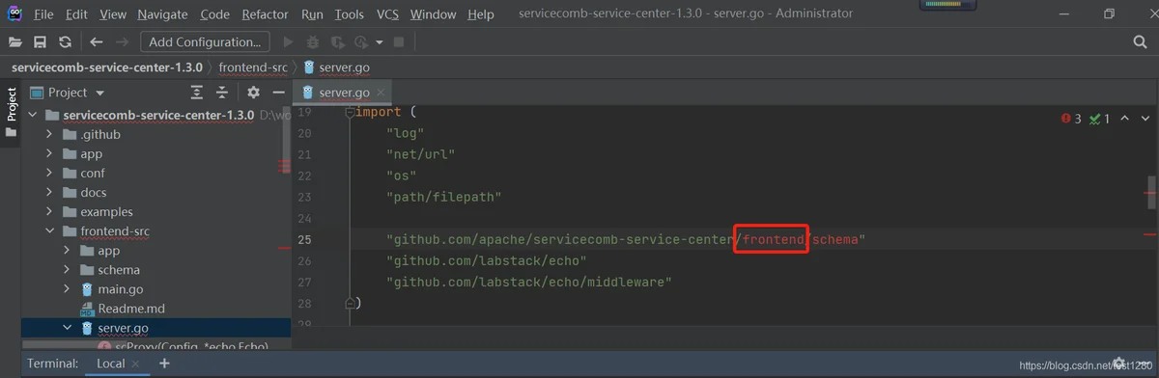Image resolution: width=1159 pixels, height=378 pixels.
Task: Open the View menu
Action: point(113,14)
